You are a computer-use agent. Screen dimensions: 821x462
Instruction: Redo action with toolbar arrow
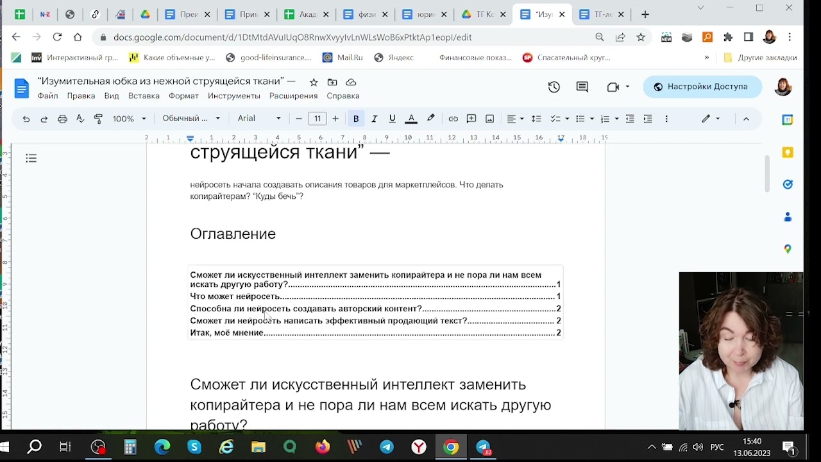[44, 119]
